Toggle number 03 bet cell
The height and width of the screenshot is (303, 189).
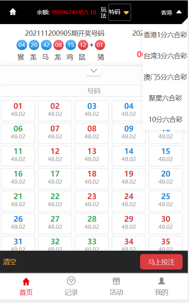pos(92,111)
